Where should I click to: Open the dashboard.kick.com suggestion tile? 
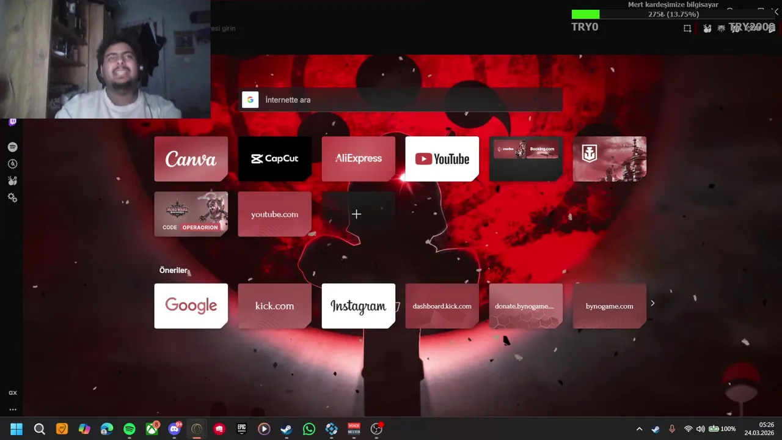coord(442,306)
